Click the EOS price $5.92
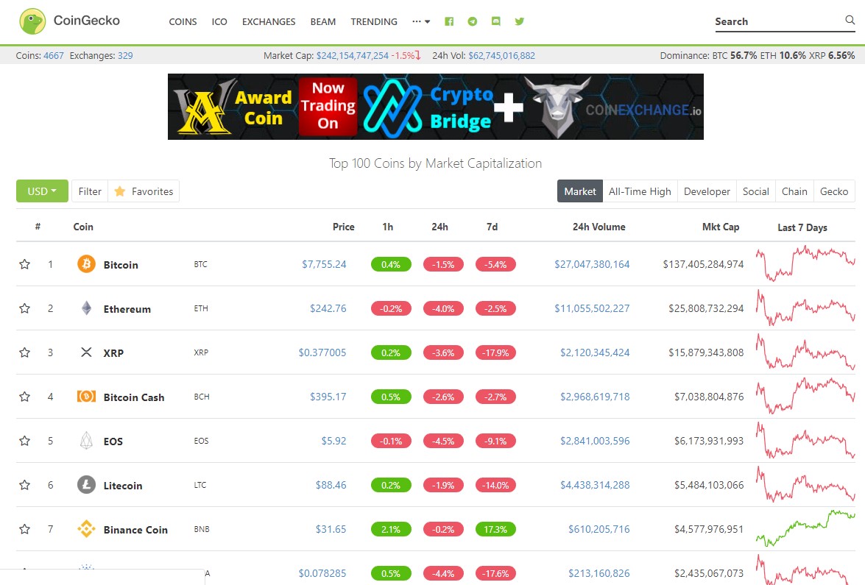This screenshot has height=585, width=865. (333, 441)
